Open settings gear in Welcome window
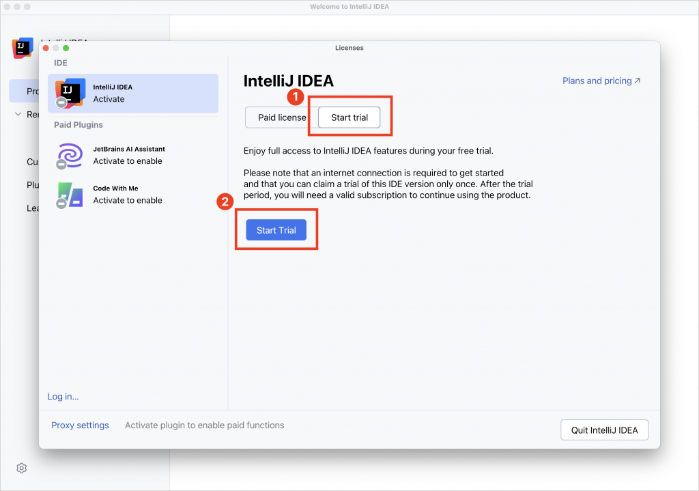 pos(21,468)
